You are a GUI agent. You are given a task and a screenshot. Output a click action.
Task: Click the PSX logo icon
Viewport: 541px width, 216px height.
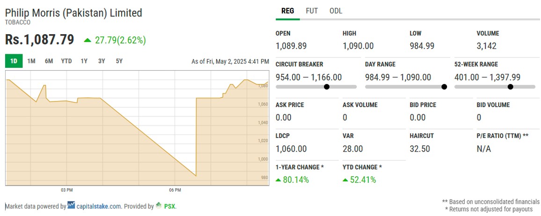coord(159,205)
